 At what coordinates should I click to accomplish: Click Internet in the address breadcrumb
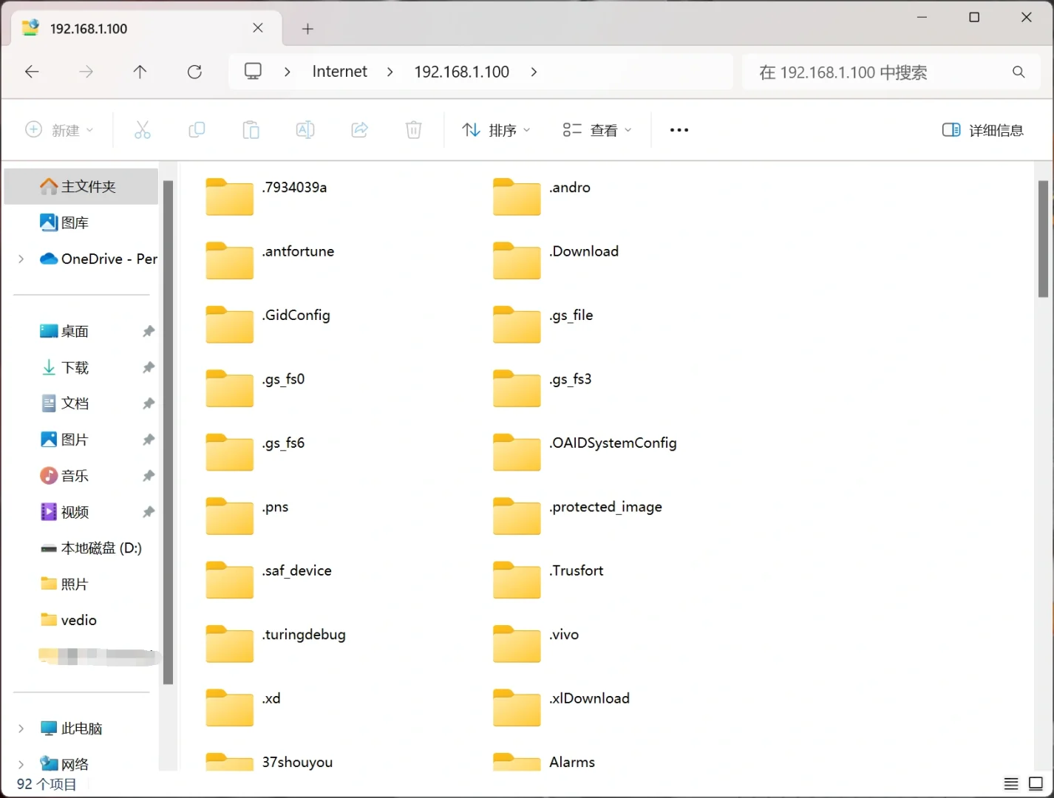pyautogui.click(x=340, y=72)
